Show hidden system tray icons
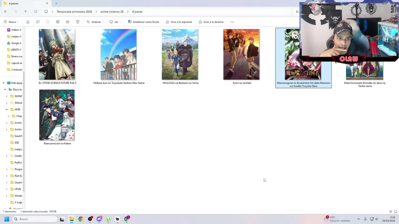The width and height of the screenshot is (399, 224). click(x=358, y=219)
